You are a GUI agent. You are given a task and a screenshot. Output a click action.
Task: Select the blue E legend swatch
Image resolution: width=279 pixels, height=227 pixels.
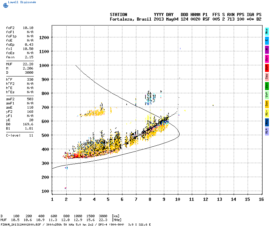pyautogui.click(x=267, y=41)
